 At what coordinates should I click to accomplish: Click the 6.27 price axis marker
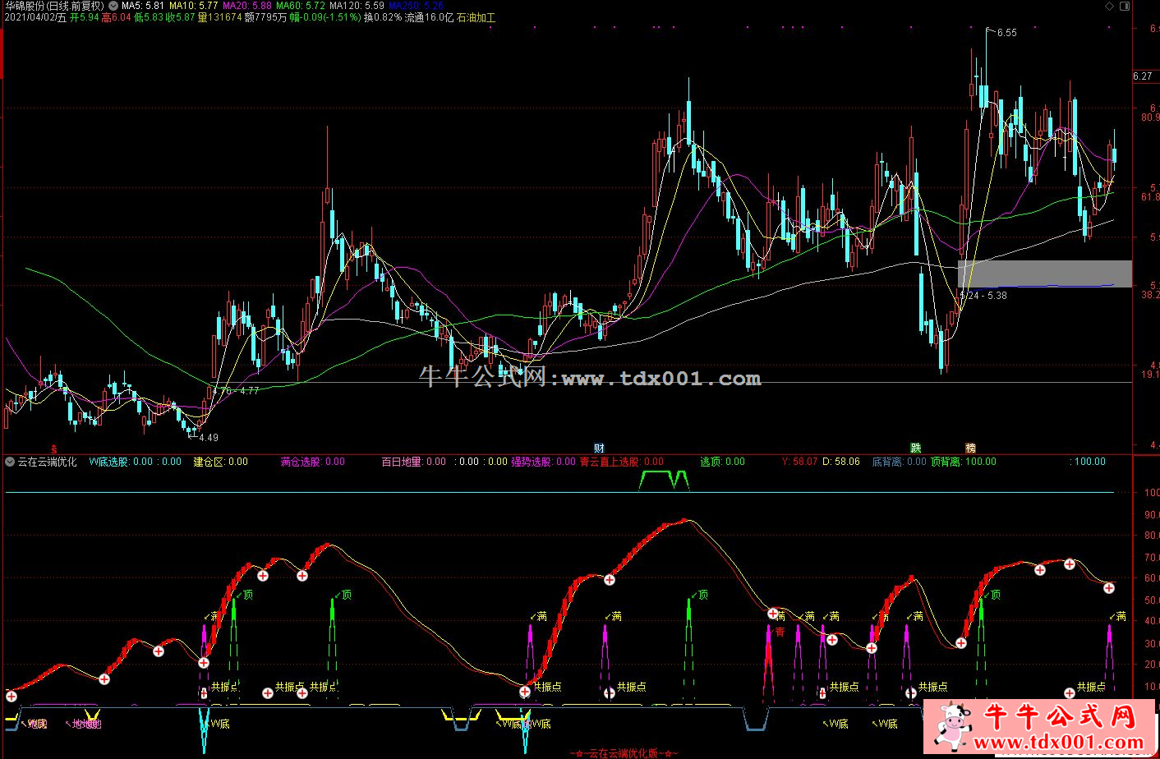point(1143,76)
